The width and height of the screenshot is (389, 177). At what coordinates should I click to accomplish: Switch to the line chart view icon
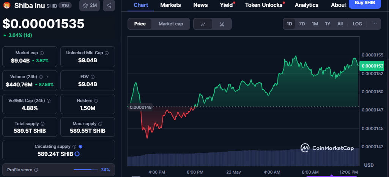pyautogui.click(x=203, y=24)
